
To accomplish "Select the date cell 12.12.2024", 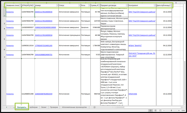I will (164, 55).
